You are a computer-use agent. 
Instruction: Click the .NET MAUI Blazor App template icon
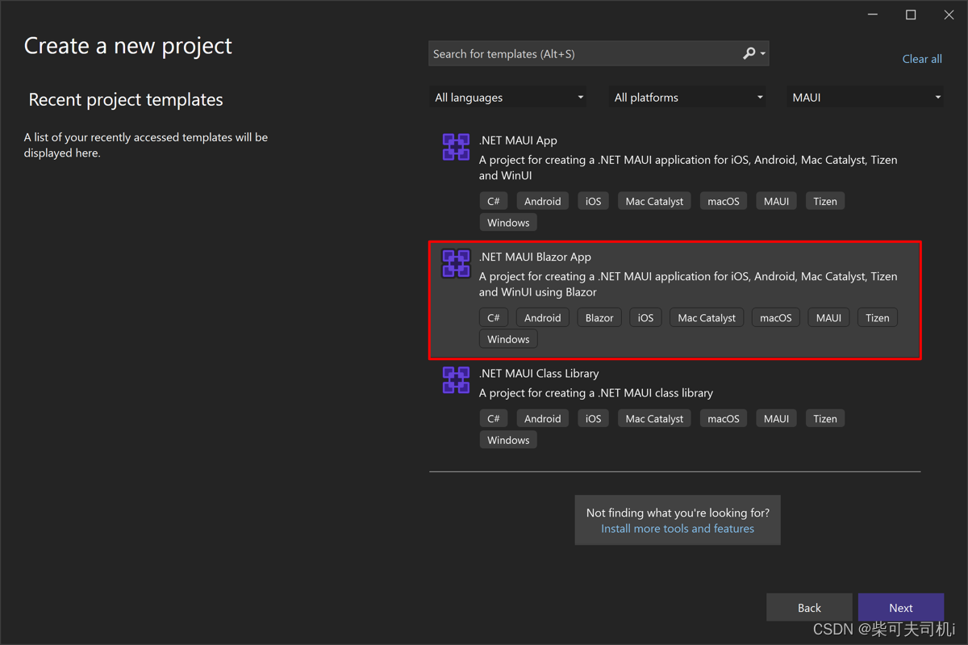pyautogui.click(x=456, y=263)
